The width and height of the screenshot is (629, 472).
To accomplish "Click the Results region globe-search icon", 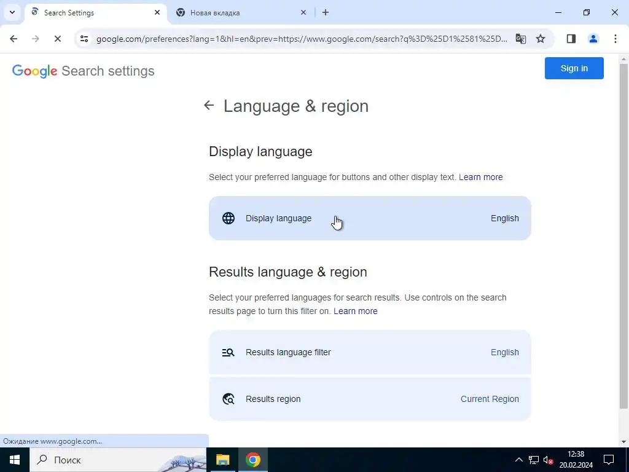I will 229,399.
